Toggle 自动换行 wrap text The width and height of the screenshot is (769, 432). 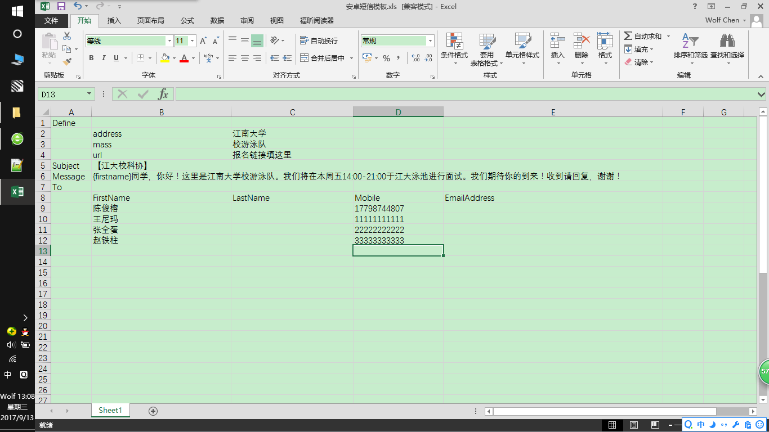[319, 41]
